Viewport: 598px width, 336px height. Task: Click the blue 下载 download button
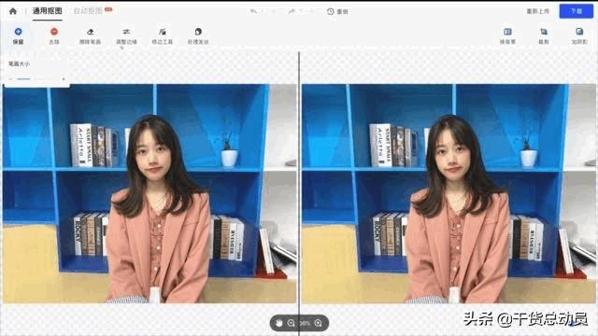point(576,11)
